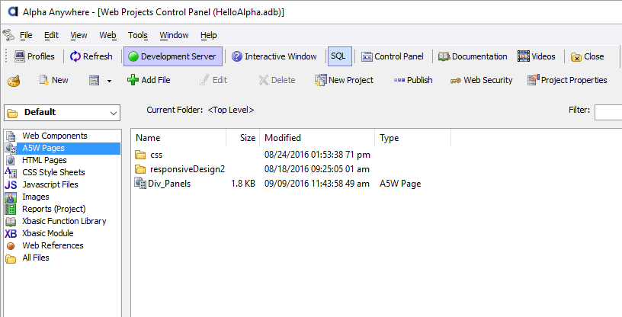Click the paint palette style icon
Viewport: 622px width, 317px height.
(x=14, y=81)
